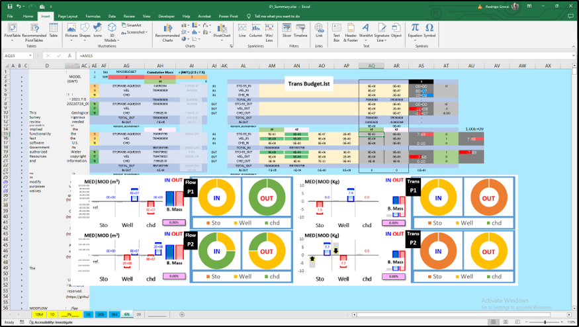579x327 pixels.
Task: Open the 06b sheet tab
Action: [x=101, y=314]
